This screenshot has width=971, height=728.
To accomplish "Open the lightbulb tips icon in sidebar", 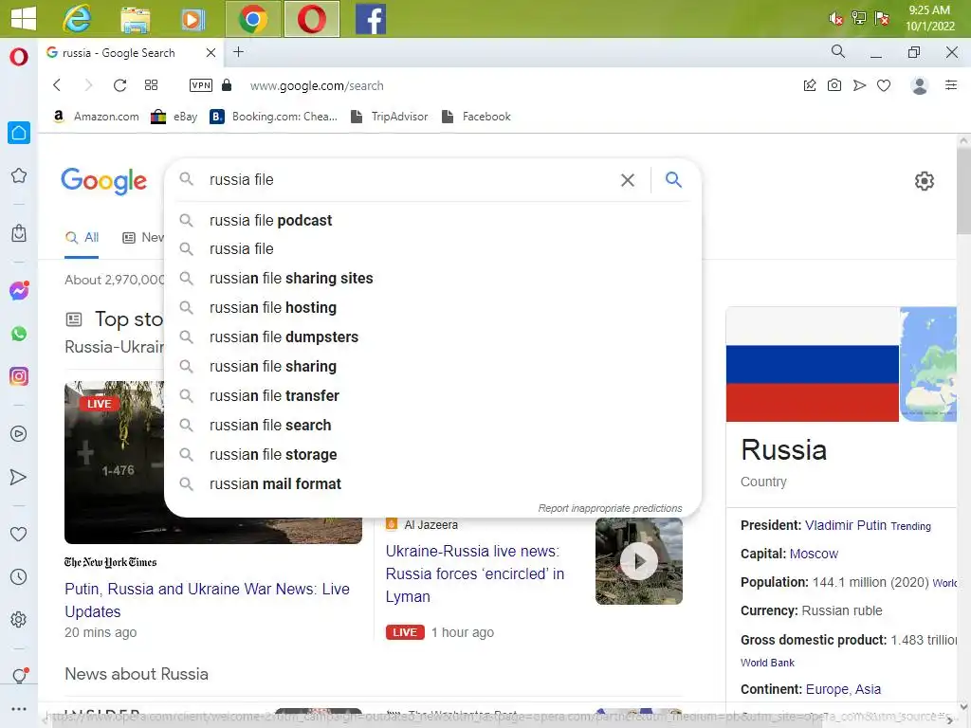I will (19, 675).
